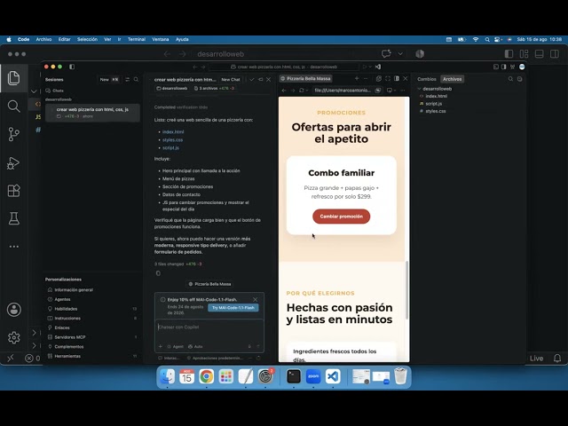Click the Pizzería Bella Massa chip below the response
Screen dimensions: 568x426
coord(209,284)
